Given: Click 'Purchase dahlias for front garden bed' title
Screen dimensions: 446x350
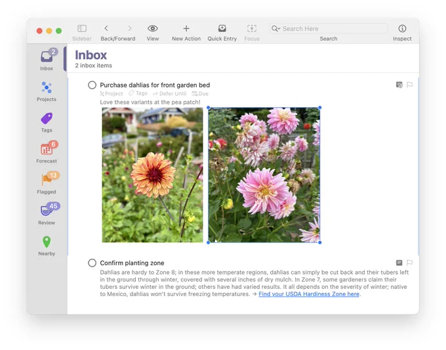Looking at the screenshot, I should tap(155, 85).
